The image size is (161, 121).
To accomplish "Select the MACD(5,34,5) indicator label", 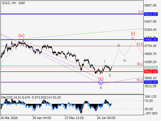I will click(11, 97).
